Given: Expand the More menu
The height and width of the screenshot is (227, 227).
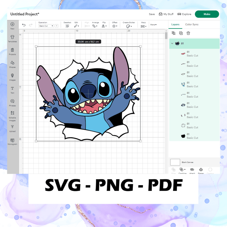Looking at the screenshot, I should (153, 25).
